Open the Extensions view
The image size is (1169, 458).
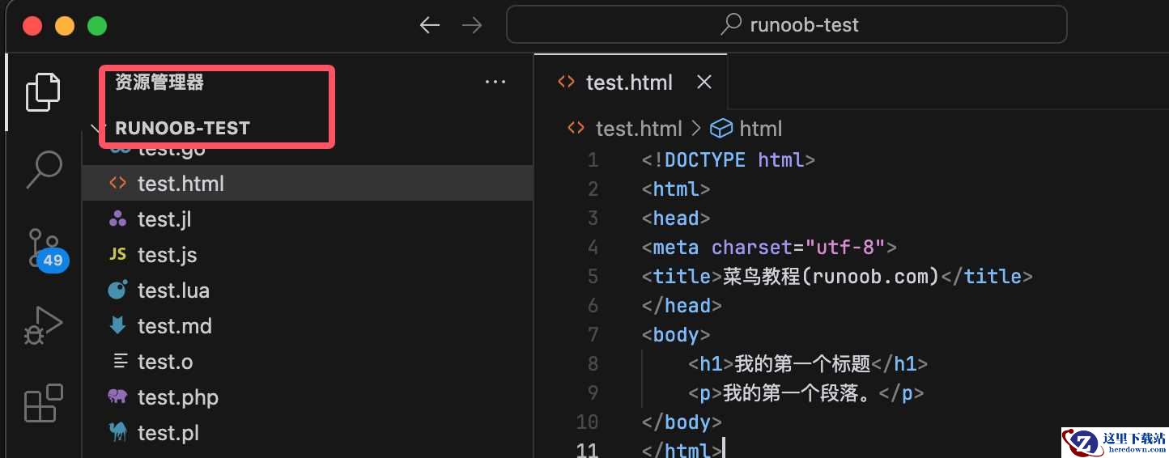click(x=43, y=402)
